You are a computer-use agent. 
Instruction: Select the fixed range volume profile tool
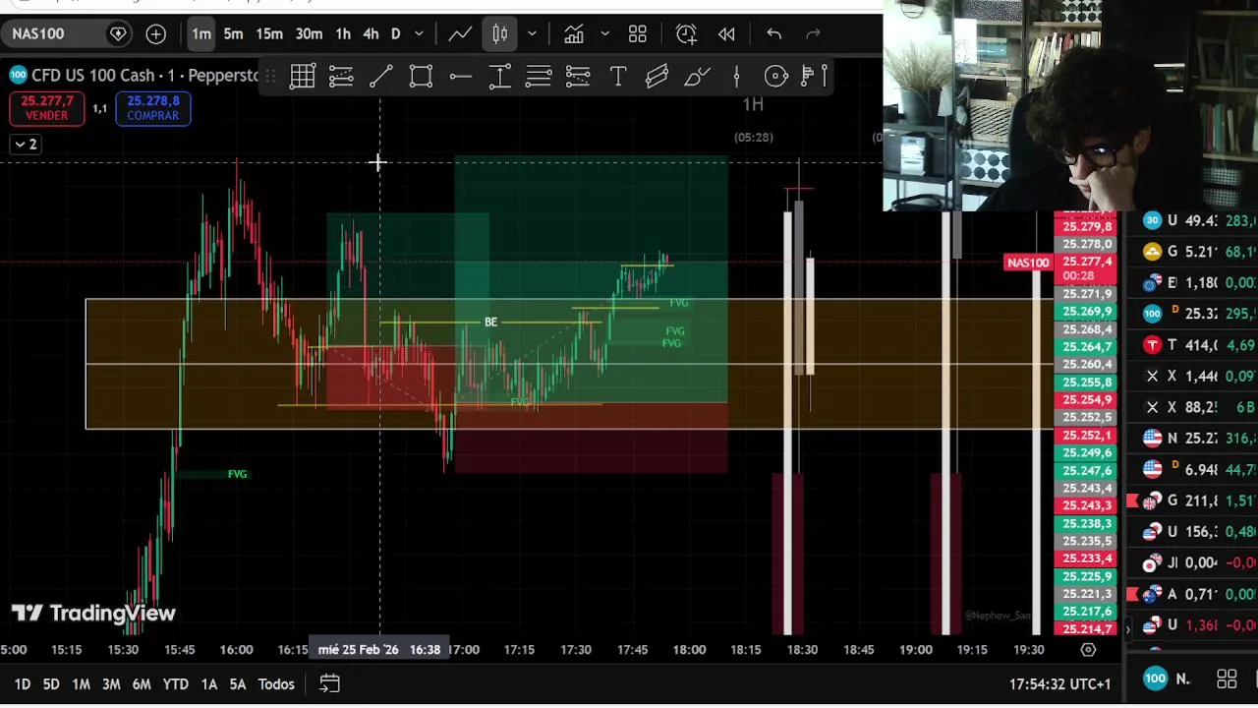(814, 76)
